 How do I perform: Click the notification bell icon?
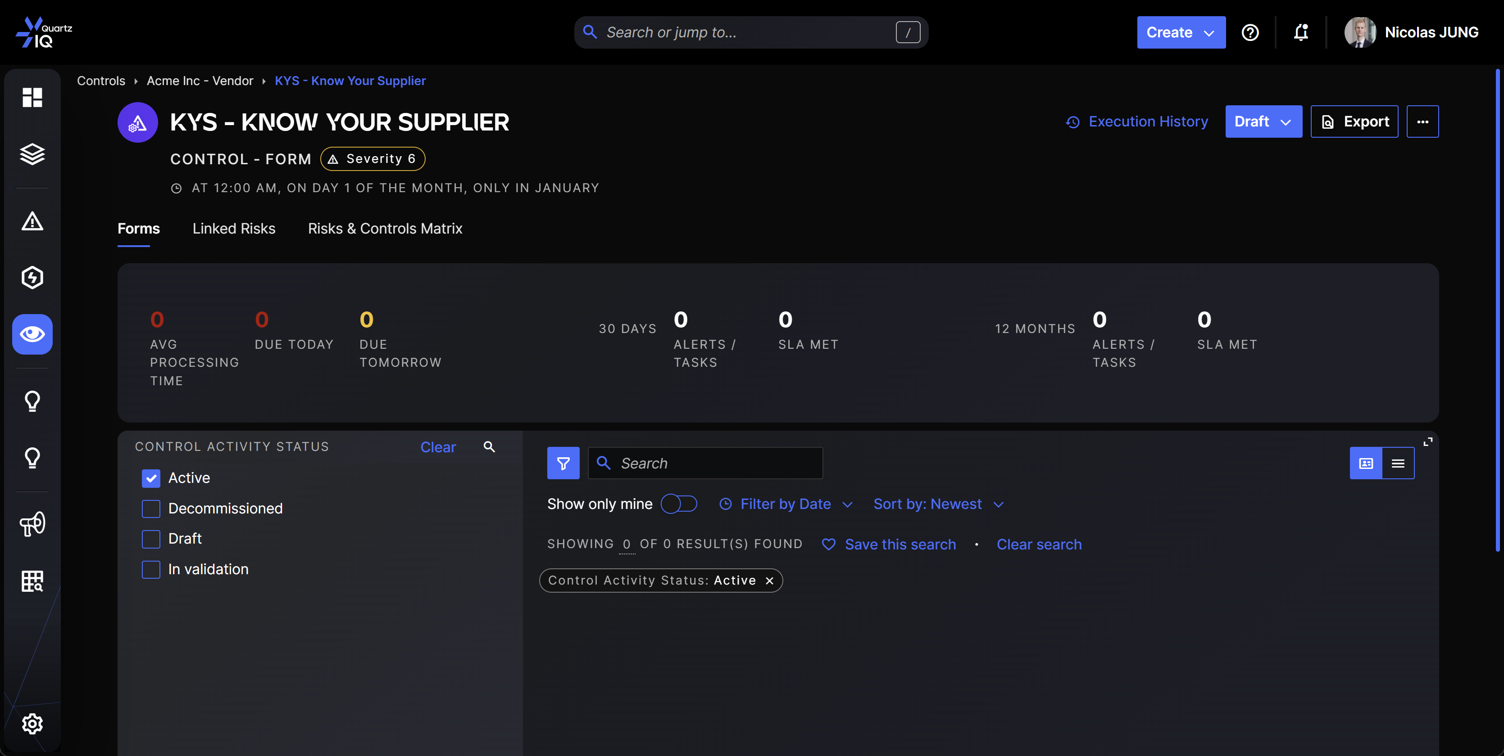[1300, 32]
